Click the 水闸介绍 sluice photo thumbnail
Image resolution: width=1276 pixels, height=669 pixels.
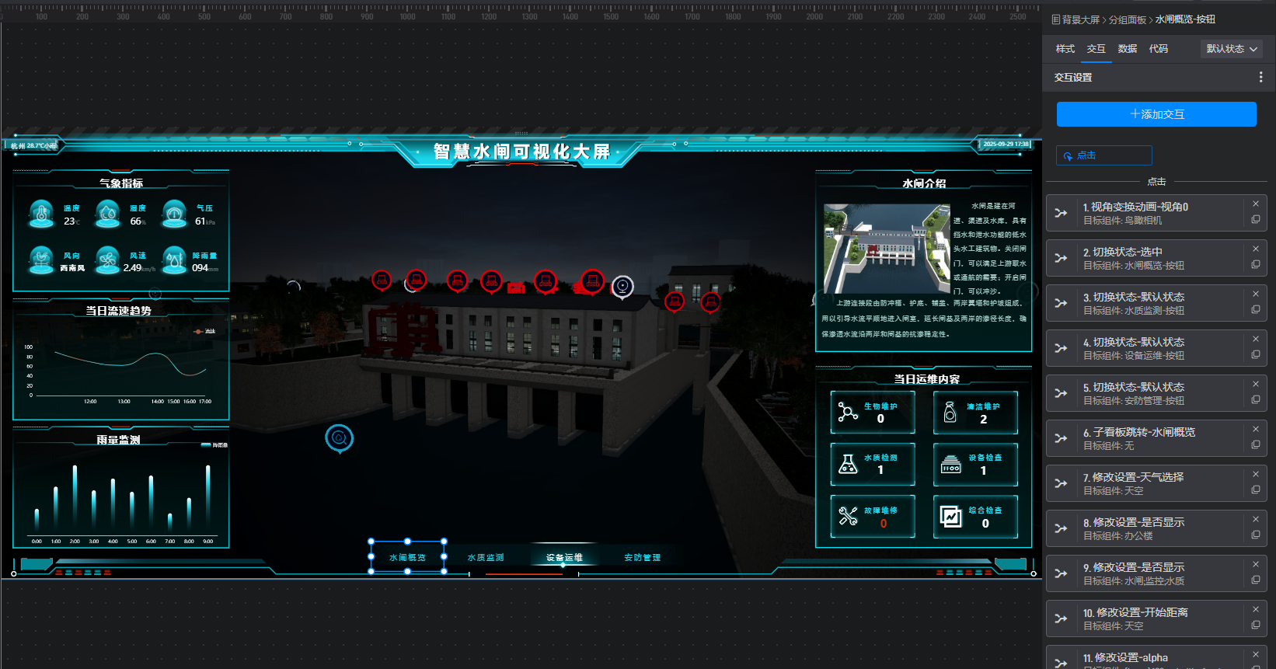pyautogui.click(x=886, y=249)
